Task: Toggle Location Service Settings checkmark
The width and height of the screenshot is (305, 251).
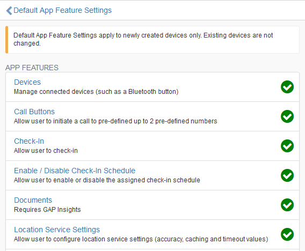Action: [287, 234]
